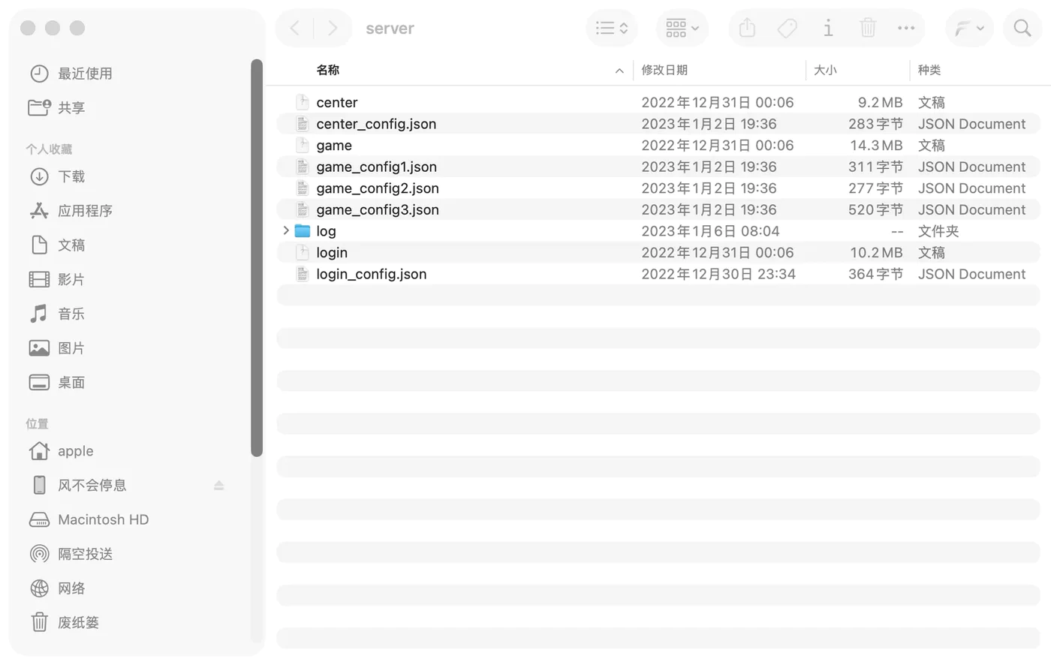Click the trash icon in toolbar

pos(868,29)
